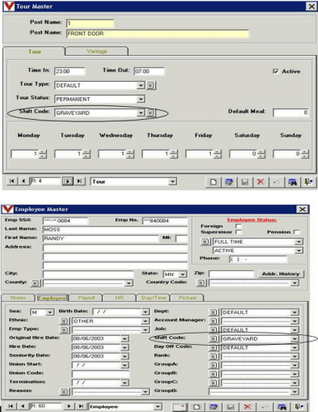Open lookup button beside County field
The height and width of the screenshot is (412, 318).
(36, 283)
